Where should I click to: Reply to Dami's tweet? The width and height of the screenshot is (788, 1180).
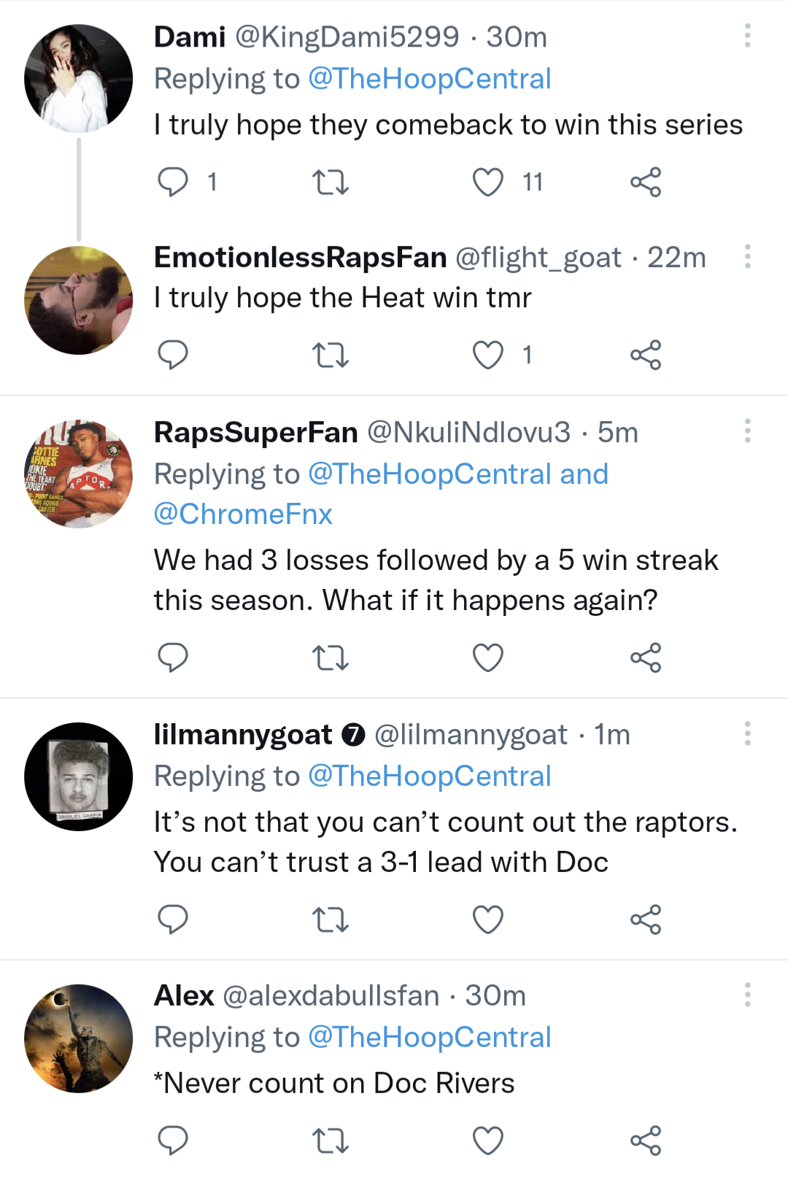[173, 182]
